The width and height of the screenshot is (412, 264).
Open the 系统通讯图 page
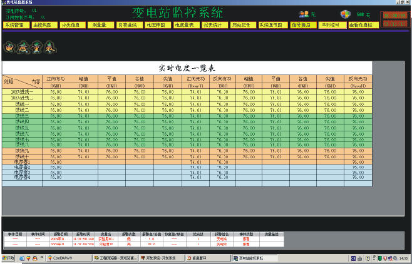coord(270,26)
